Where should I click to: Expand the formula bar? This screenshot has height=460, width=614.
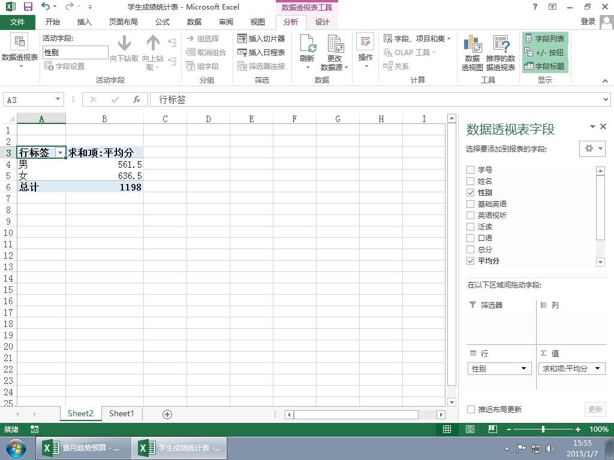pos(606,100)
